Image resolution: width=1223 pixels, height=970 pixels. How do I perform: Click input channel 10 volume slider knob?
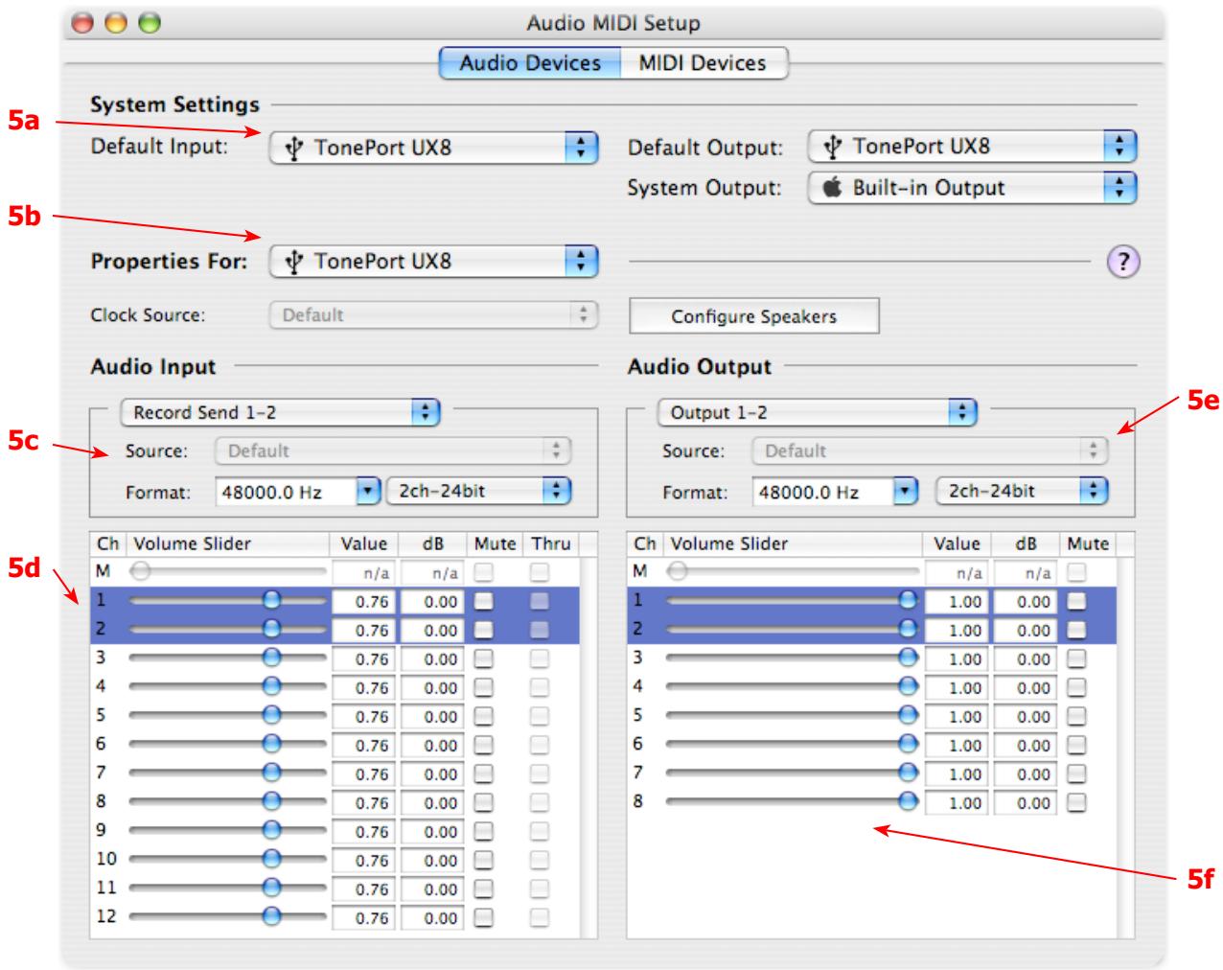(272, 859)
